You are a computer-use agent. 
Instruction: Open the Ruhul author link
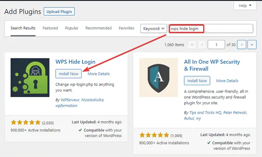coord(189,118)
